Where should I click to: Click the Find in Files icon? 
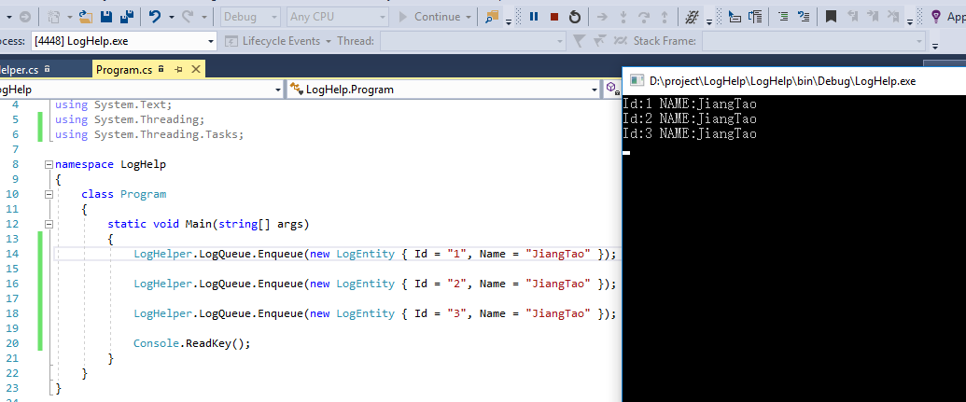(492, 17)
